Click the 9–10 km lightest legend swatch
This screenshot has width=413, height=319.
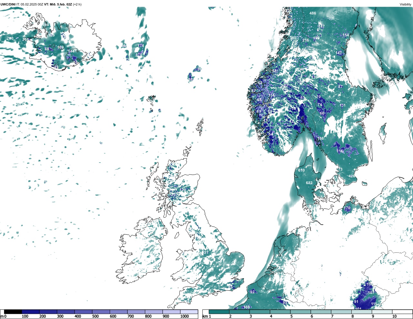(382, 312)
